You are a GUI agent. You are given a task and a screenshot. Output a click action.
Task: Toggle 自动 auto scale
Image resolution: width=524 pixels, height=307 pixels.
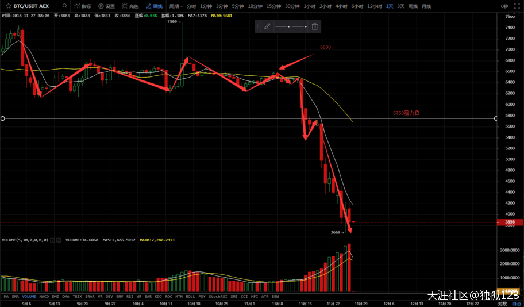pos(517,304)
